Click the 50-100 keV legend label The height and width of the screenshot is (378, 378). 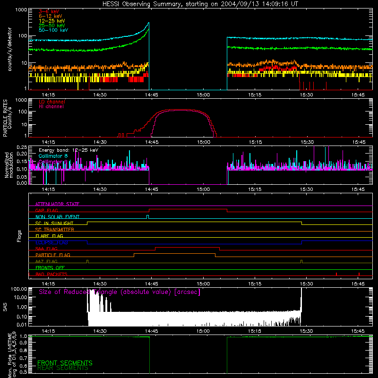(53, 30)
